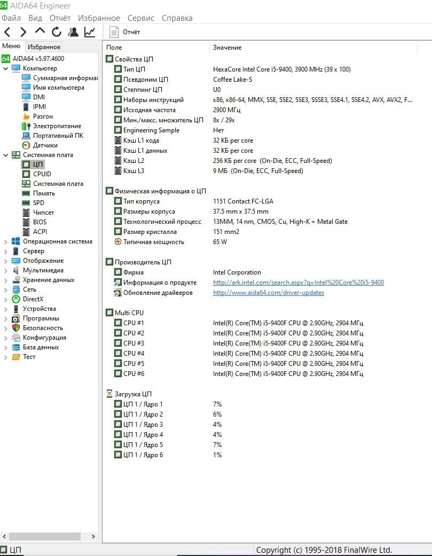Viewport: 432px width, 556px height.
Task: Select the Кэш L3 row
Action: point(208,171)
